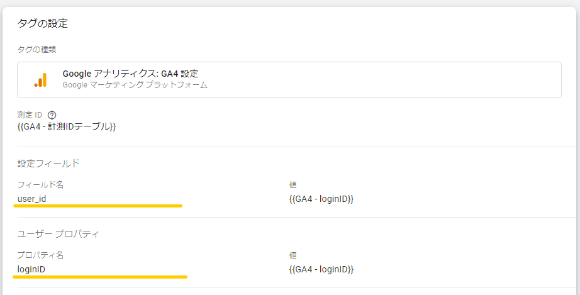580x295 pixels.
Task: Click the タグの種類 label
Action: 36,50
